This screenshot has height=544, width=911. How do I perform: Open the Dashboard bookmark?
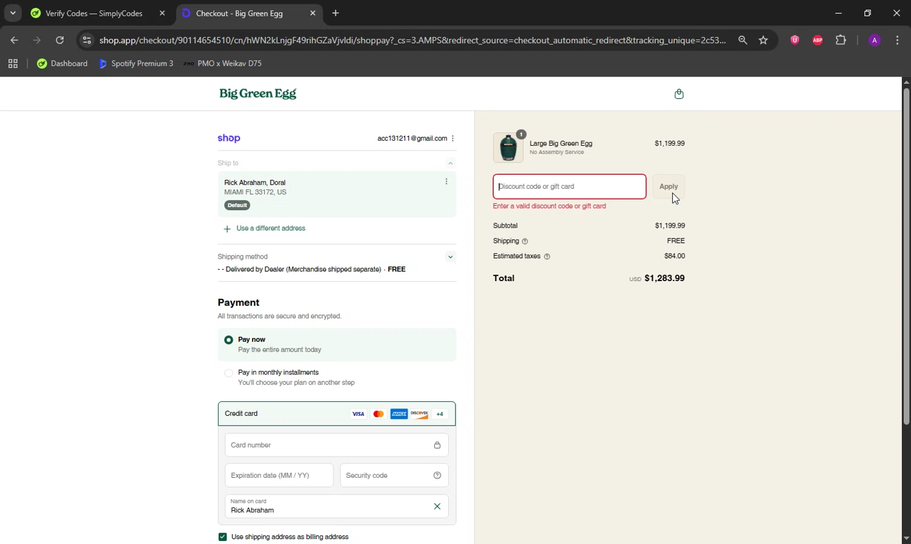63,63
